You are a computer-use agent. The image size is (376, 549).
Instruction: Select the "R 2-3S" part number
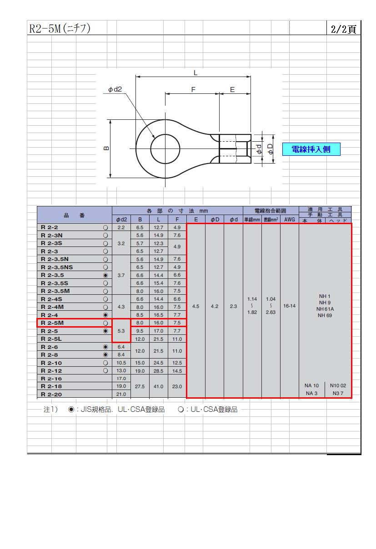click(51, 243)
